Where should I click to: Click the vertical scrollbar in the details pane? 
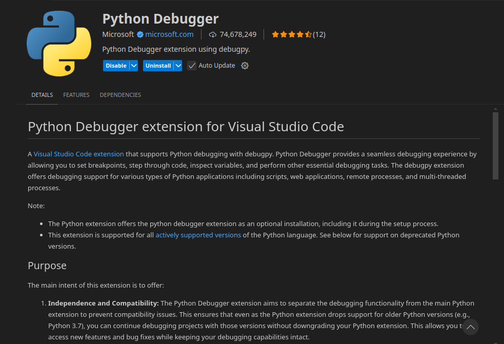click(495, 146)
